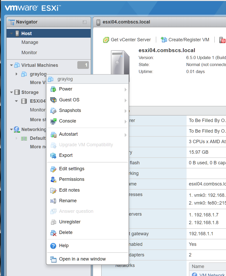226x276 pixels.
Task: Click the ESXi04 datastore icon
Action: pyautogui.click(x=24, y=101)
